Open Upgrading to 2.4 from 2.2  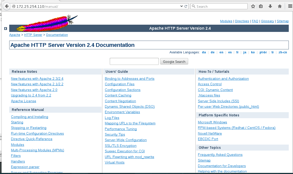(31, 95)
